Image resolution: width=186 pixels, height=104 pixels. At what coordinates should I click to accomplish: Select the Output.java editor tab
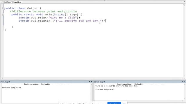(17, 2)
